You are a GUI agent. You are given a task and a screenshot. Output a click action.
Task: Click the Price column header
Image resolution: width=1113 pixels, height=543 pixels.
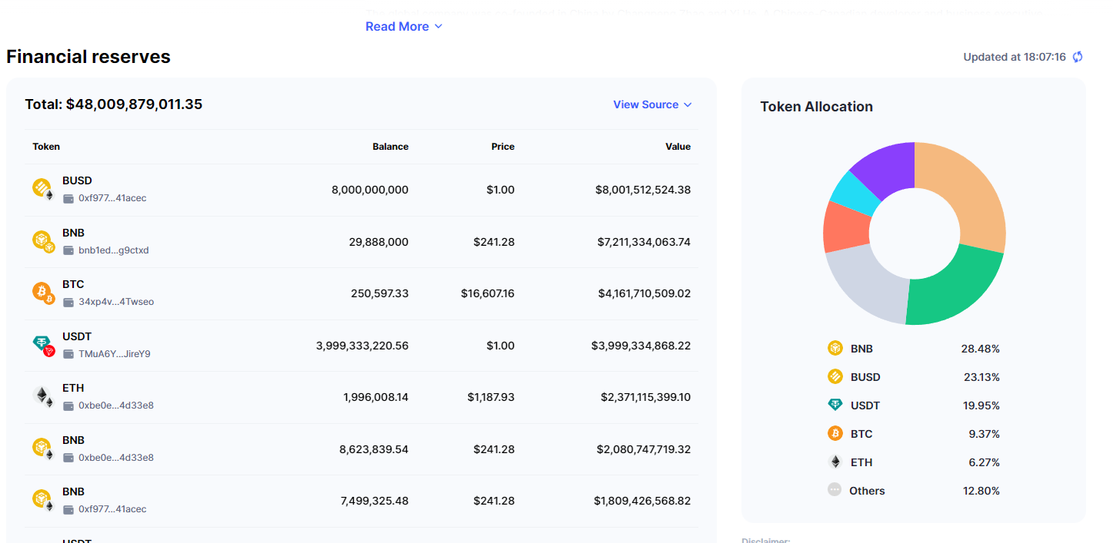503,147
